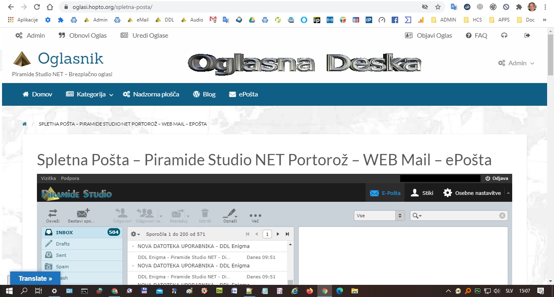Screen dimensions: 554x297
Task: Click the Translate » button
Action: [x=35, y=278]
